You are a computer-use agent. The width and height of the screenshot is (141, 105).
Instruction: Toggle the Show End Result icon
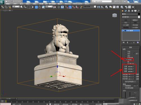(127, 43)
